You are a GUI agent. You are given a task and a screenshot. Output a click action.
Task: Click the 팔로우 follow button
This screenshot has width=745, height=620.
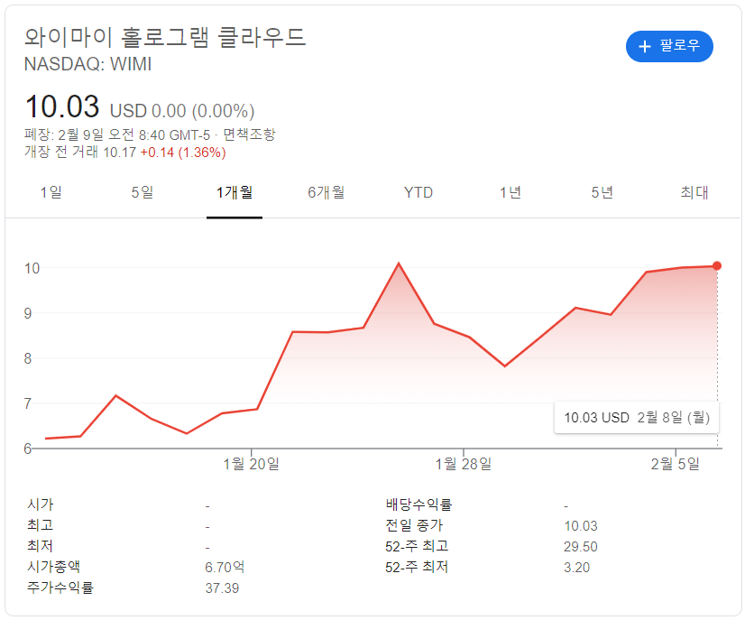tap(669, 46)
